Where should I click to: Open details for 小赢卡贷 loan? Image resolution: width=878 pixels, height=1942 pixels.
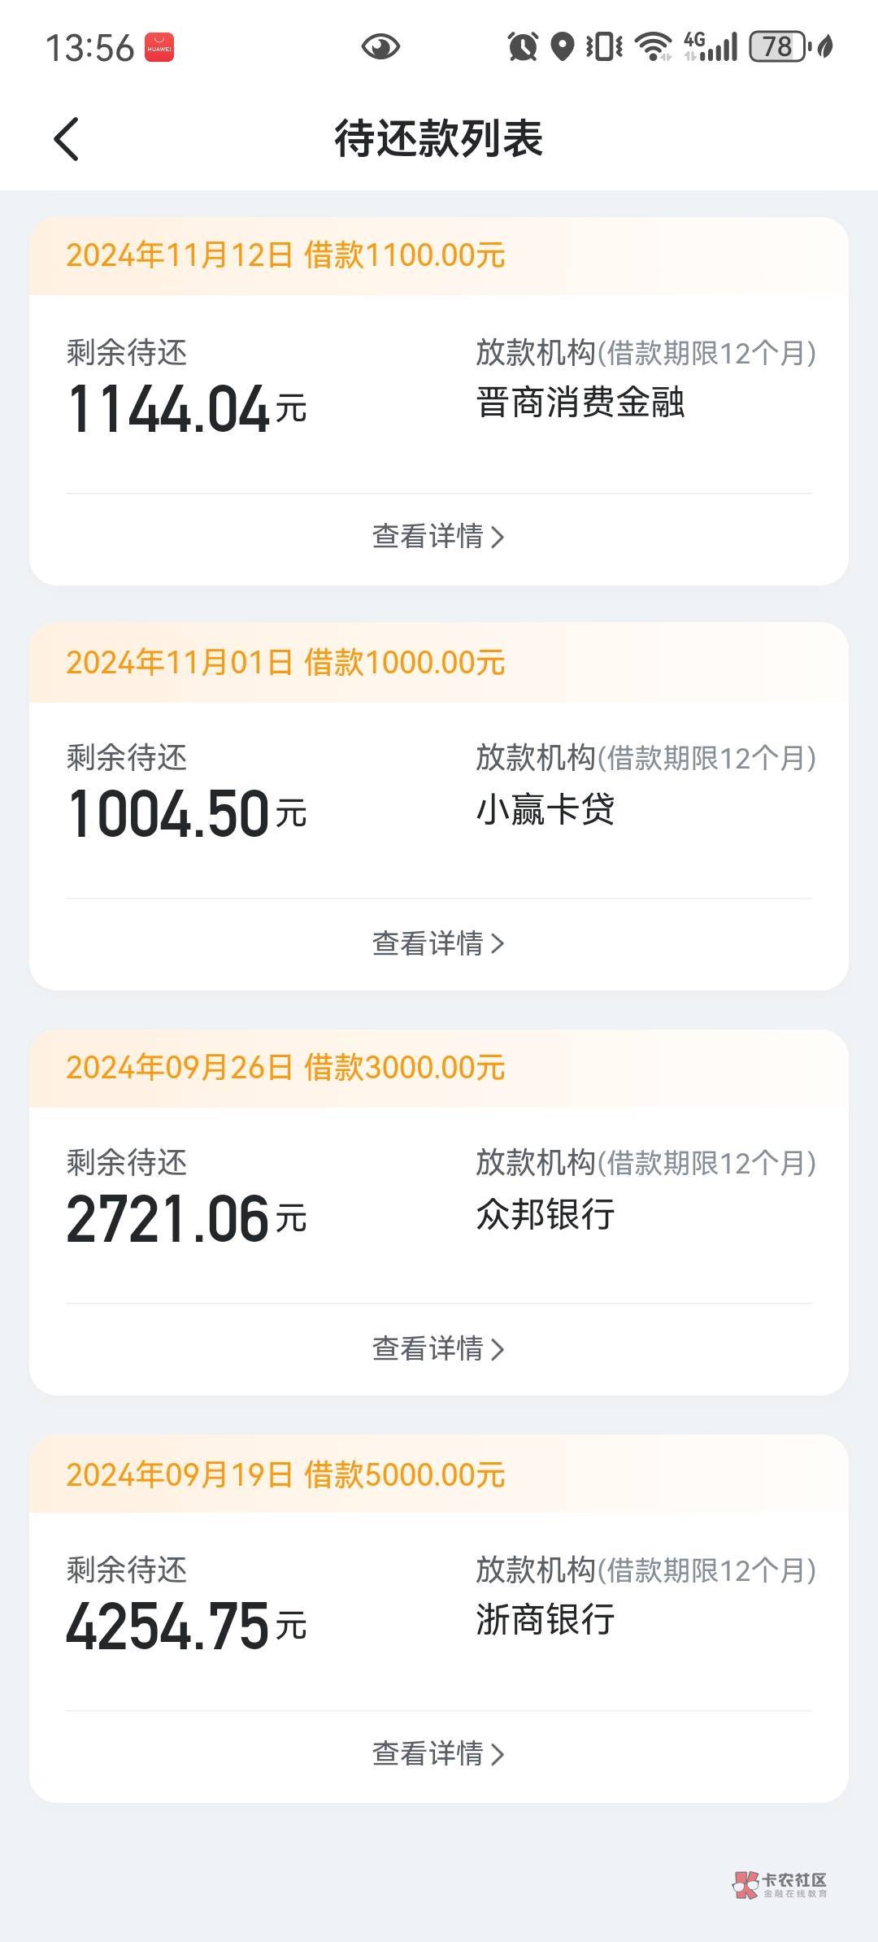click(x=438, y=943)
